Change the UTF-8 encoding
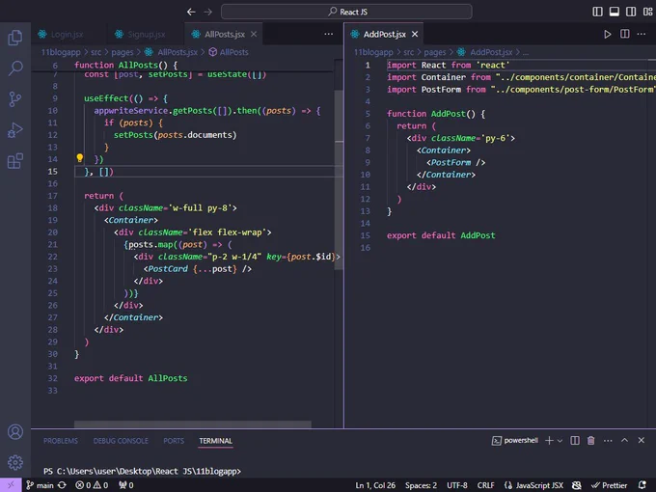Image resolution: width=656 pixels, height=492 pixels. (x=457, y=485)
